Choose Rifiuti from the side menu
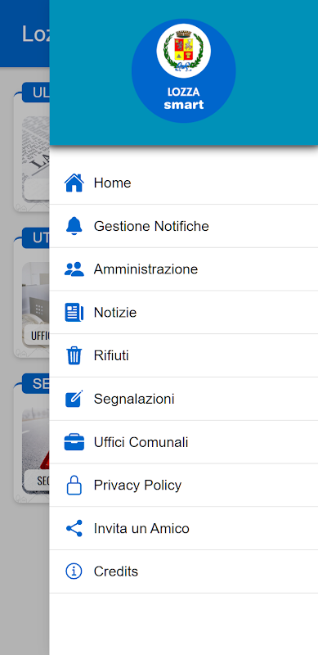This screenshot has width=318, height=655. (184, 356)
